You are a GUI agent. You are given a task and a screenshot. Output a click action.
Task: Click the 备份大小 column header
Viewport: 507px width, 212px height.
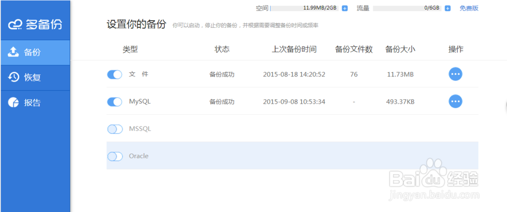point(401,50)
